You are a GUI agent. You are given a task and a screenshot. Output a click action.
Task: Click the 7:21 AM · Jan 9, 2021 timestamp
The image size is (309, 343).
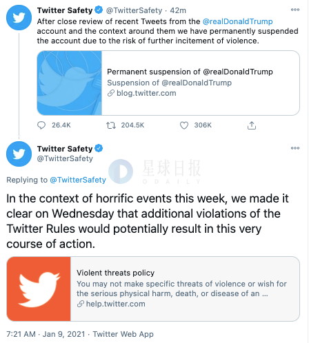point(46,334)
